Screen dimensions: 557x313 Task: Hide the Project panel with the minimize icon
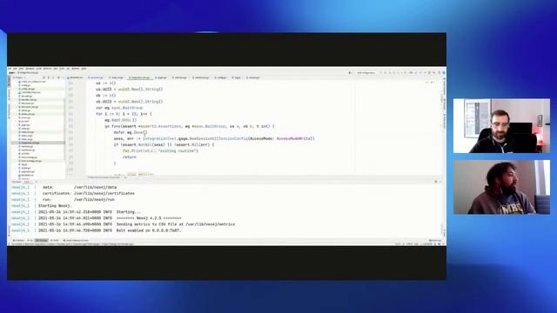coord(63,77)
